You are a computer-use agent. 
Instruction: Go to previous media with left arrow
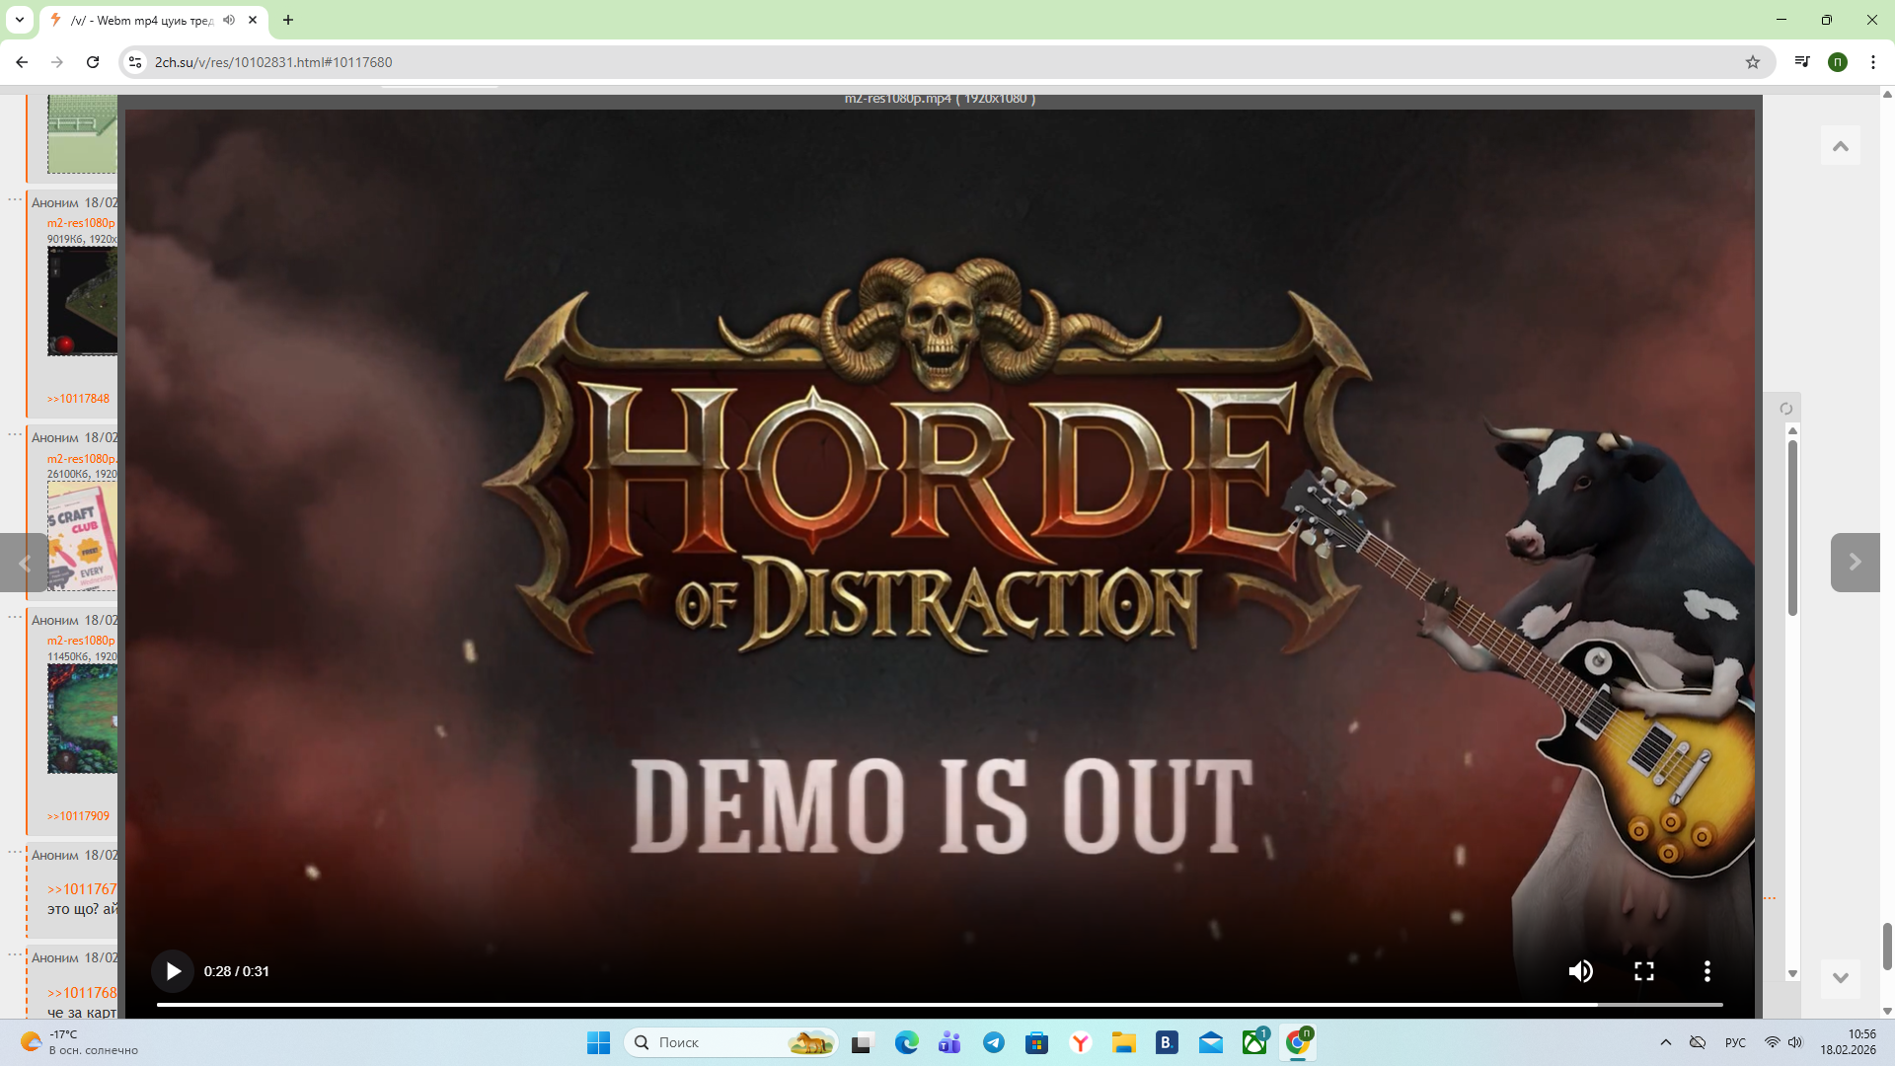pos(25,563)
